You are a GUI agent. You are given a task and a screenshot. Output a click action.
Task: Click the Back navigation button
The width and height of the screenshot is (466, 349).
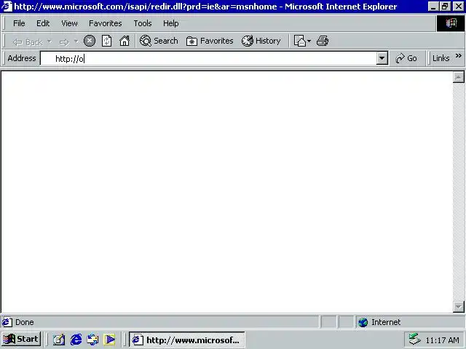click(28, 42)
